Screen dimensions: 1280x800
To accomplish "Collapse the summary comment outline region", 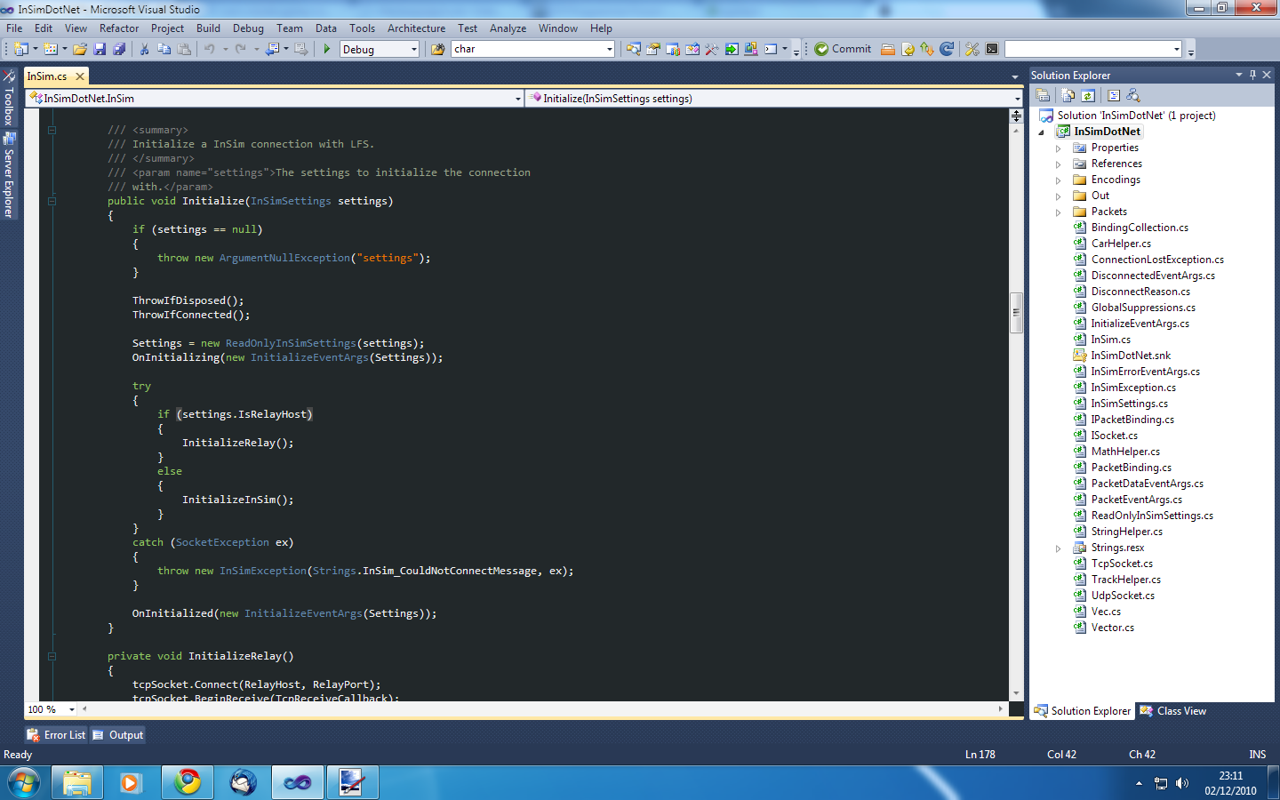I will (52, 130).
